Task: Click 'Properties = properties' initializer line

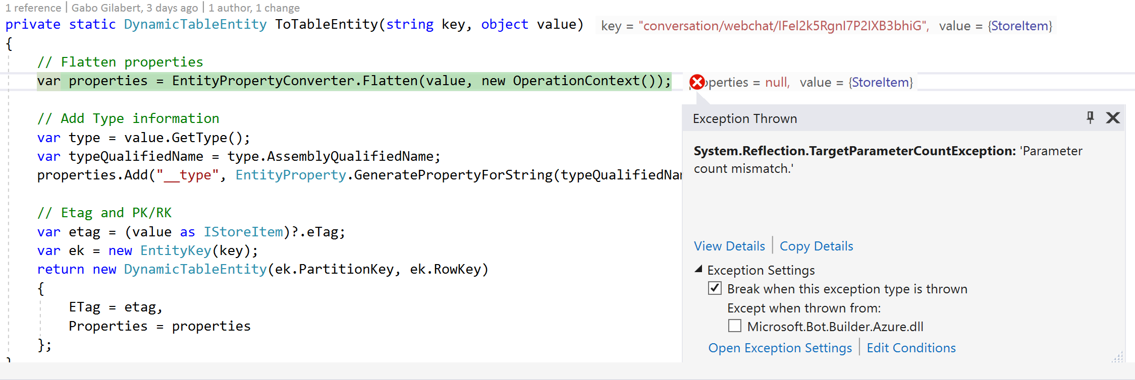Action: click(159, 326)
